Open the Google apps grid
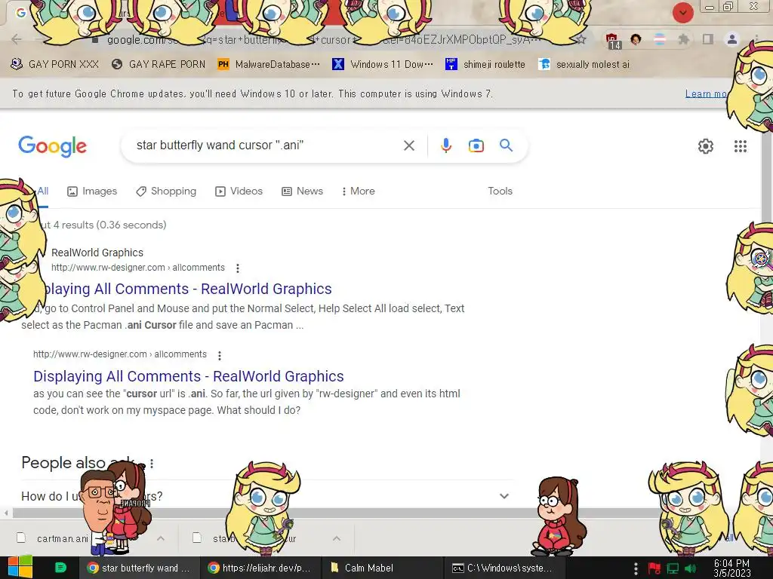The image size is (773, 579). 741,146
